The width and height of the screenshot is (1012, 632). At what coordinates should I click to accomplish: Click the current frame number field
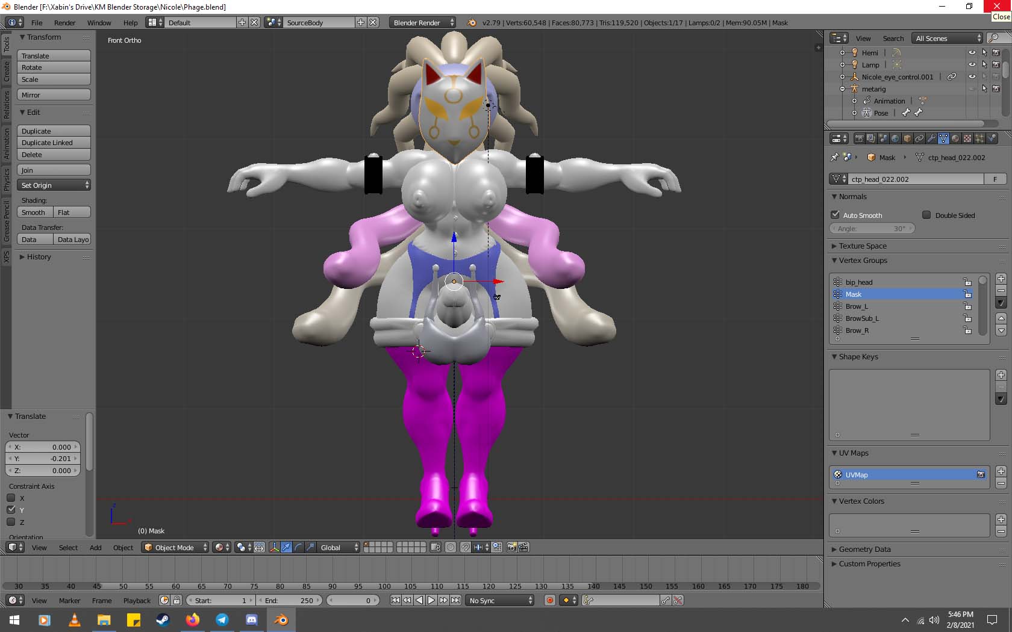(x=354, y=600)
